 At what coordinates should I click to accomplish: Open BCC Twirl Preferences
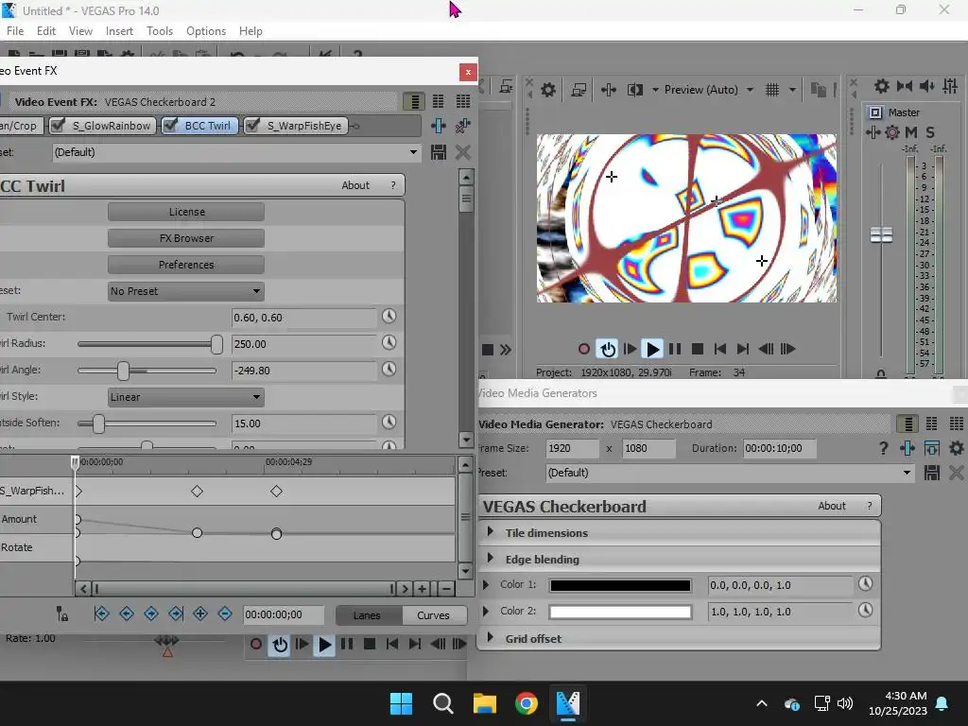186,265
